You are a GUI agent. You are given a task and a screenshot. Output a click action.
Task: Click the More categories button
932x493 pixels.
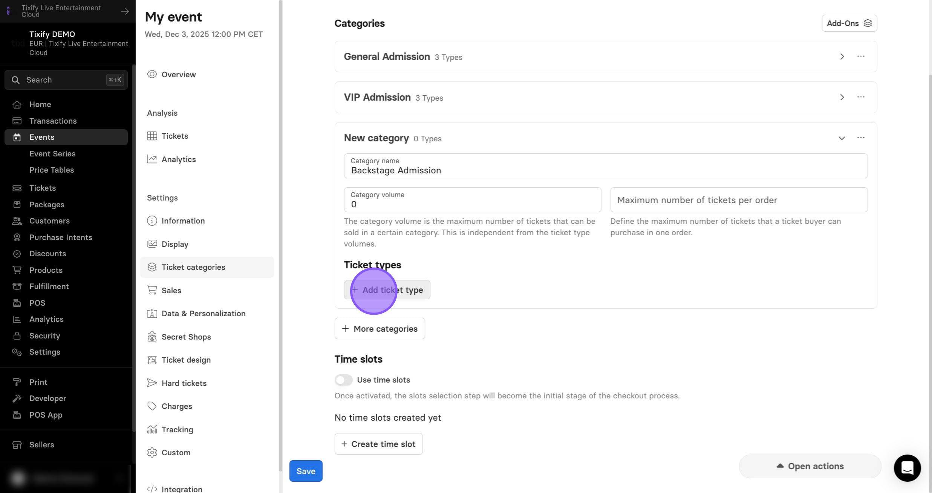pos(380,329)
